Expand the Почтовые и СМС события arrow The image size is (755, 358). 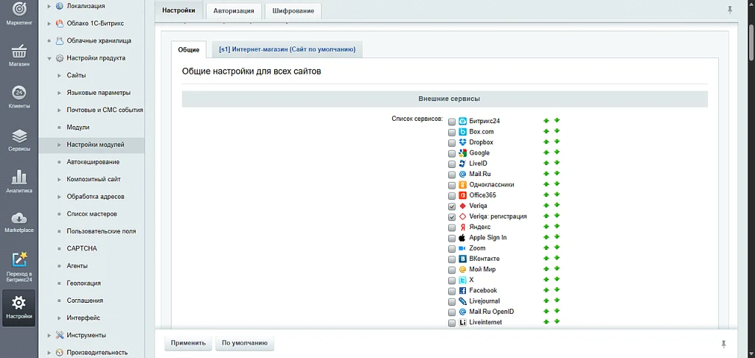coord(59,110)
